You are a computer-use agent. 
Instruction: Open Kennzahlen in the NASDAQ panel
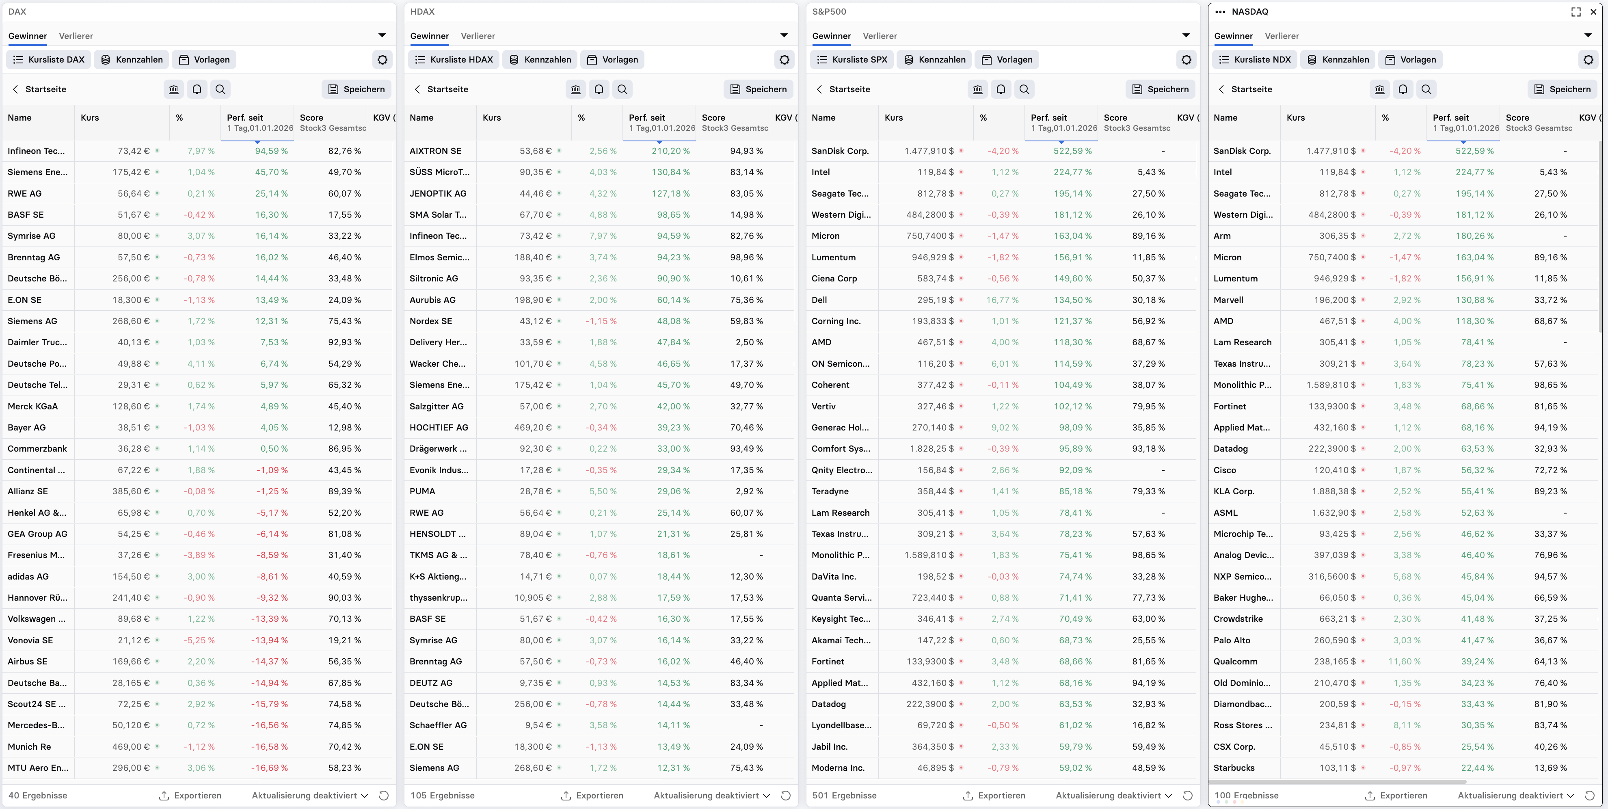(1338, 60)
